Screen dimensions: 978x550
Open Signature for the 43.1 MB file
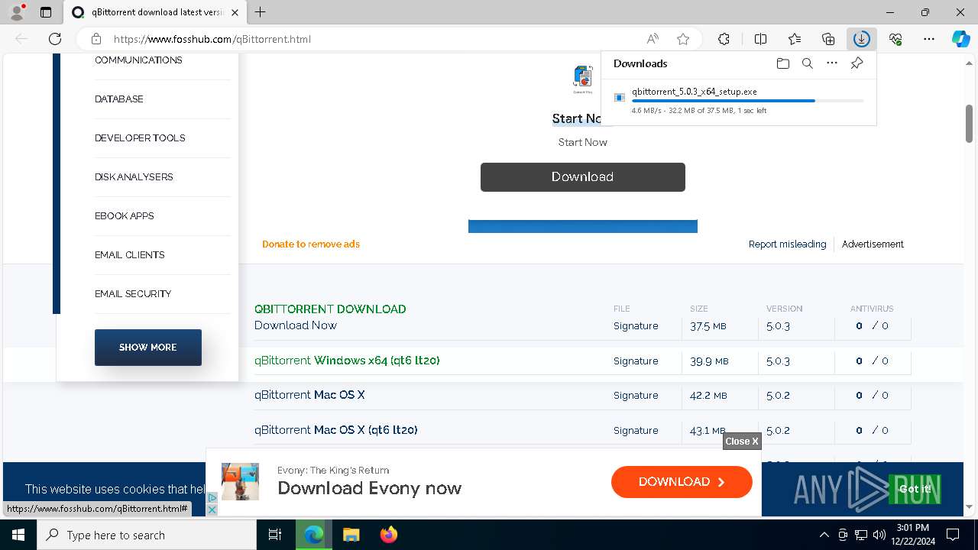tap(636, 430)
